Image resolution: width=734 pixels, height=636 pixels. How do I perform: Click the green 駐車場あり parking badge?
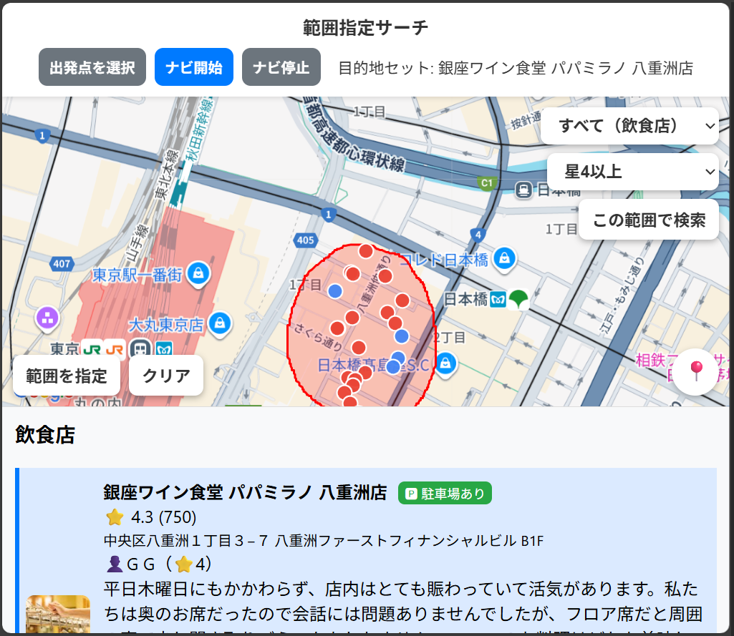445,493
